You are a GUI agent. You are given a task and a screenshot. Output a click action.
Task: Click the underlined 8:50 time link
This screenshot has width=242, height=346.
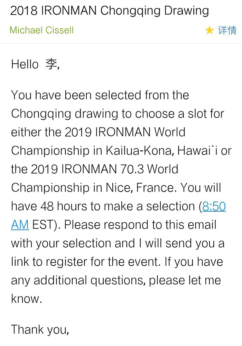click(214, 206)
